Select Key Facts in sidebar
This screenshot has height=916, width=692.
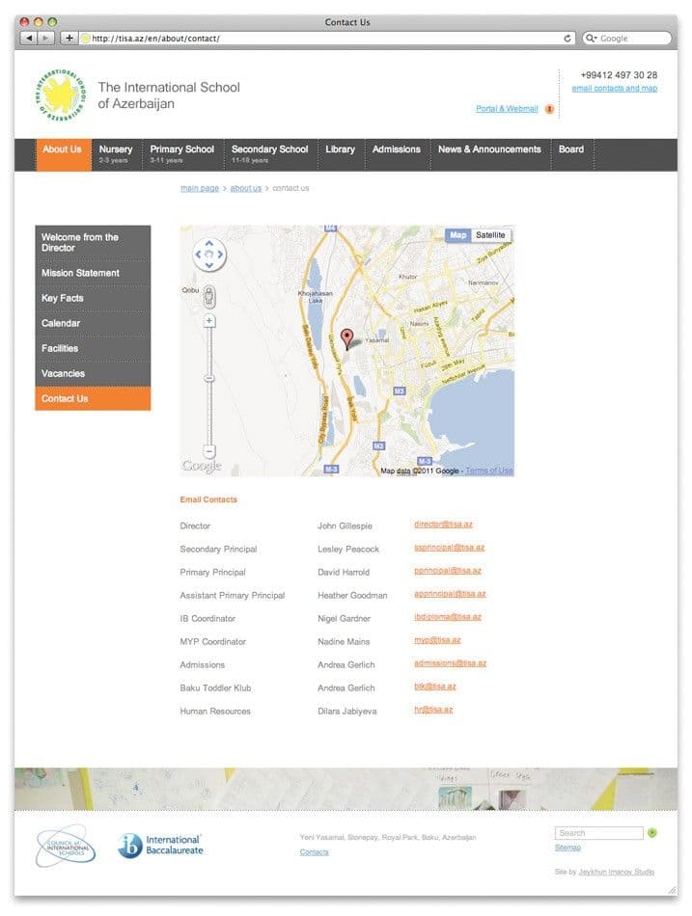point(93,298)
